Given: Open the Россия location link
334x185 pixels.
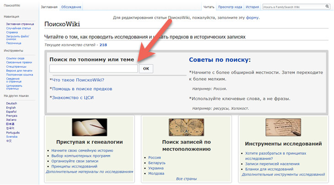Looking at the screenshot, I should click(155, 158).
